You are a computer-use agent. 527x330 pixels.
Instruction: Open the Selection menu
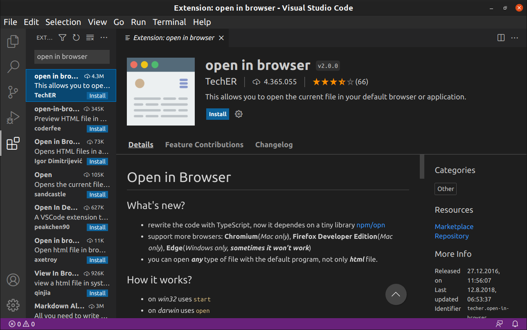(x=63, y=22)
